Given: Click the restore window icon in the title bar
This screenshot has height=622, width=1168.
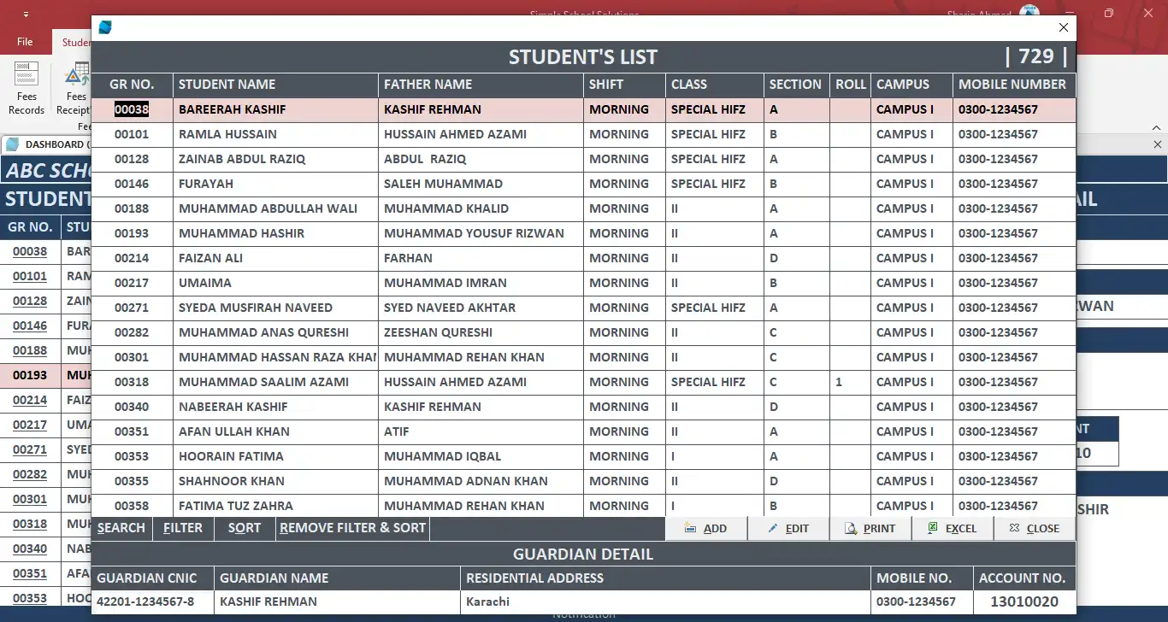Looking at the screenshot, I should (x=1109, y=14).
